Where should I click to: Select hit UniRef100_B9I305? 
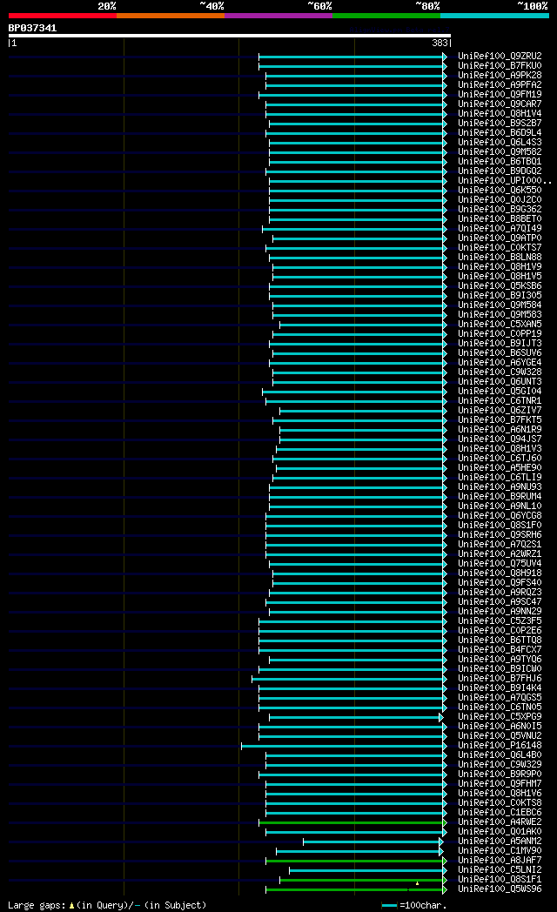(500, 296)
